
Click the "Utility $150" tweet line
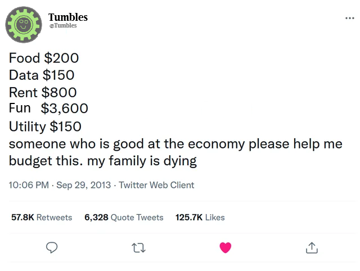coord(45,127)
